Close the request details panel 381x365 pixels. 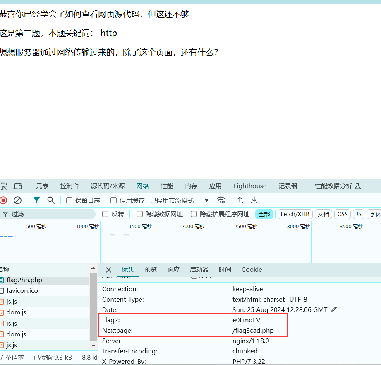click(x=108, y=270)
